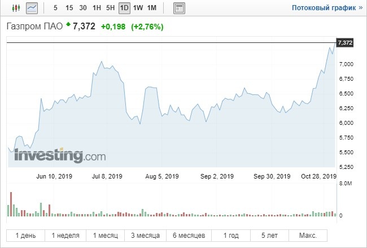Show the 1 неделя range
Screen dimensions: 367x248
[65, 236]
